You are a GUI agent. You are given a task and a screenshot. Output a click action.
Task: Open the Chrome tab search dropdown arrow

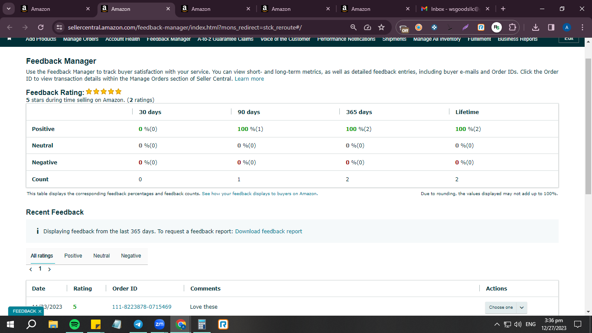pos(8,9)
